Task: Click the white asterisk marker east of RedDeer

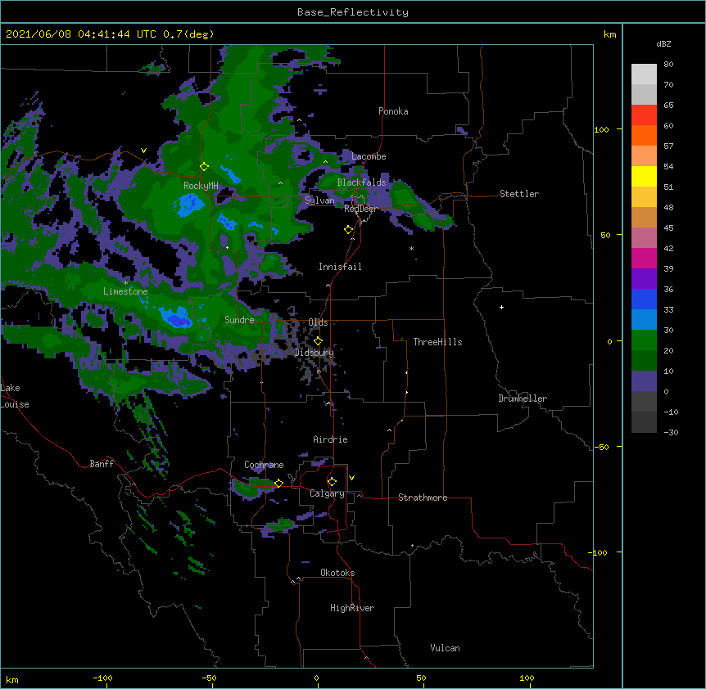Action: pos(411,248)
